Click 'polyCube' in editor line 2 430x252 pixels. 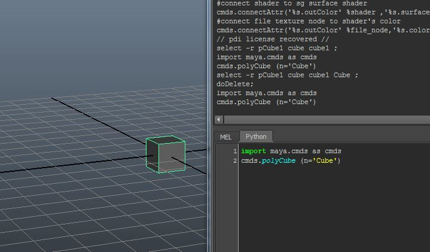[x=279, y=160]
